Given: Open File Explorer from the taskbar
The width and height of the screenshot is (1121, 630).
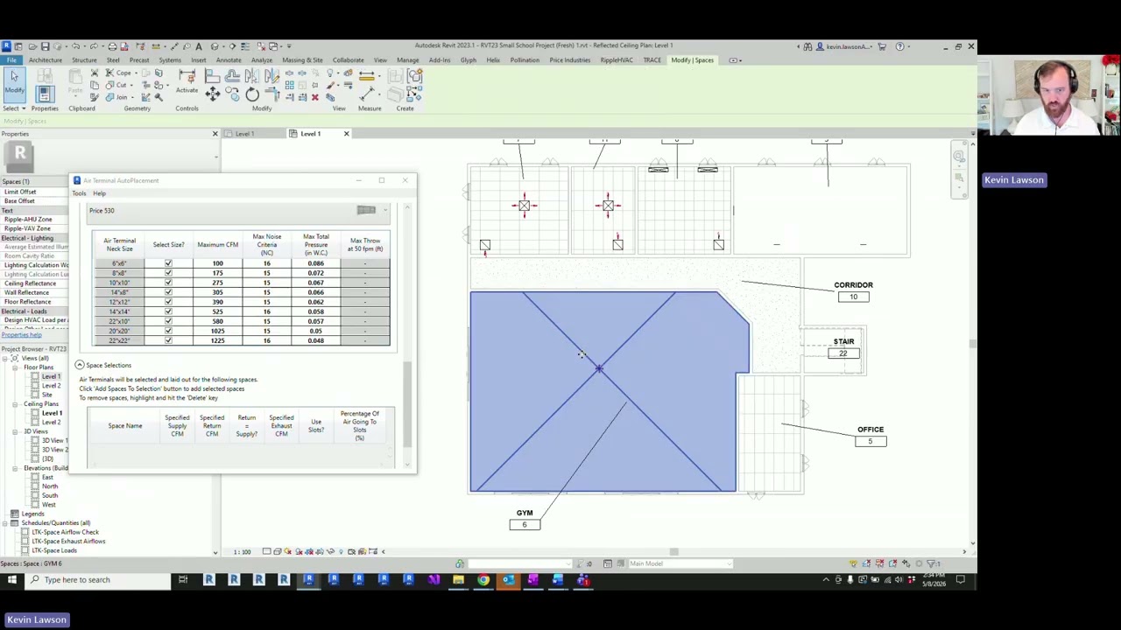Looking at the screenshot, I should [x=458, y=579].
